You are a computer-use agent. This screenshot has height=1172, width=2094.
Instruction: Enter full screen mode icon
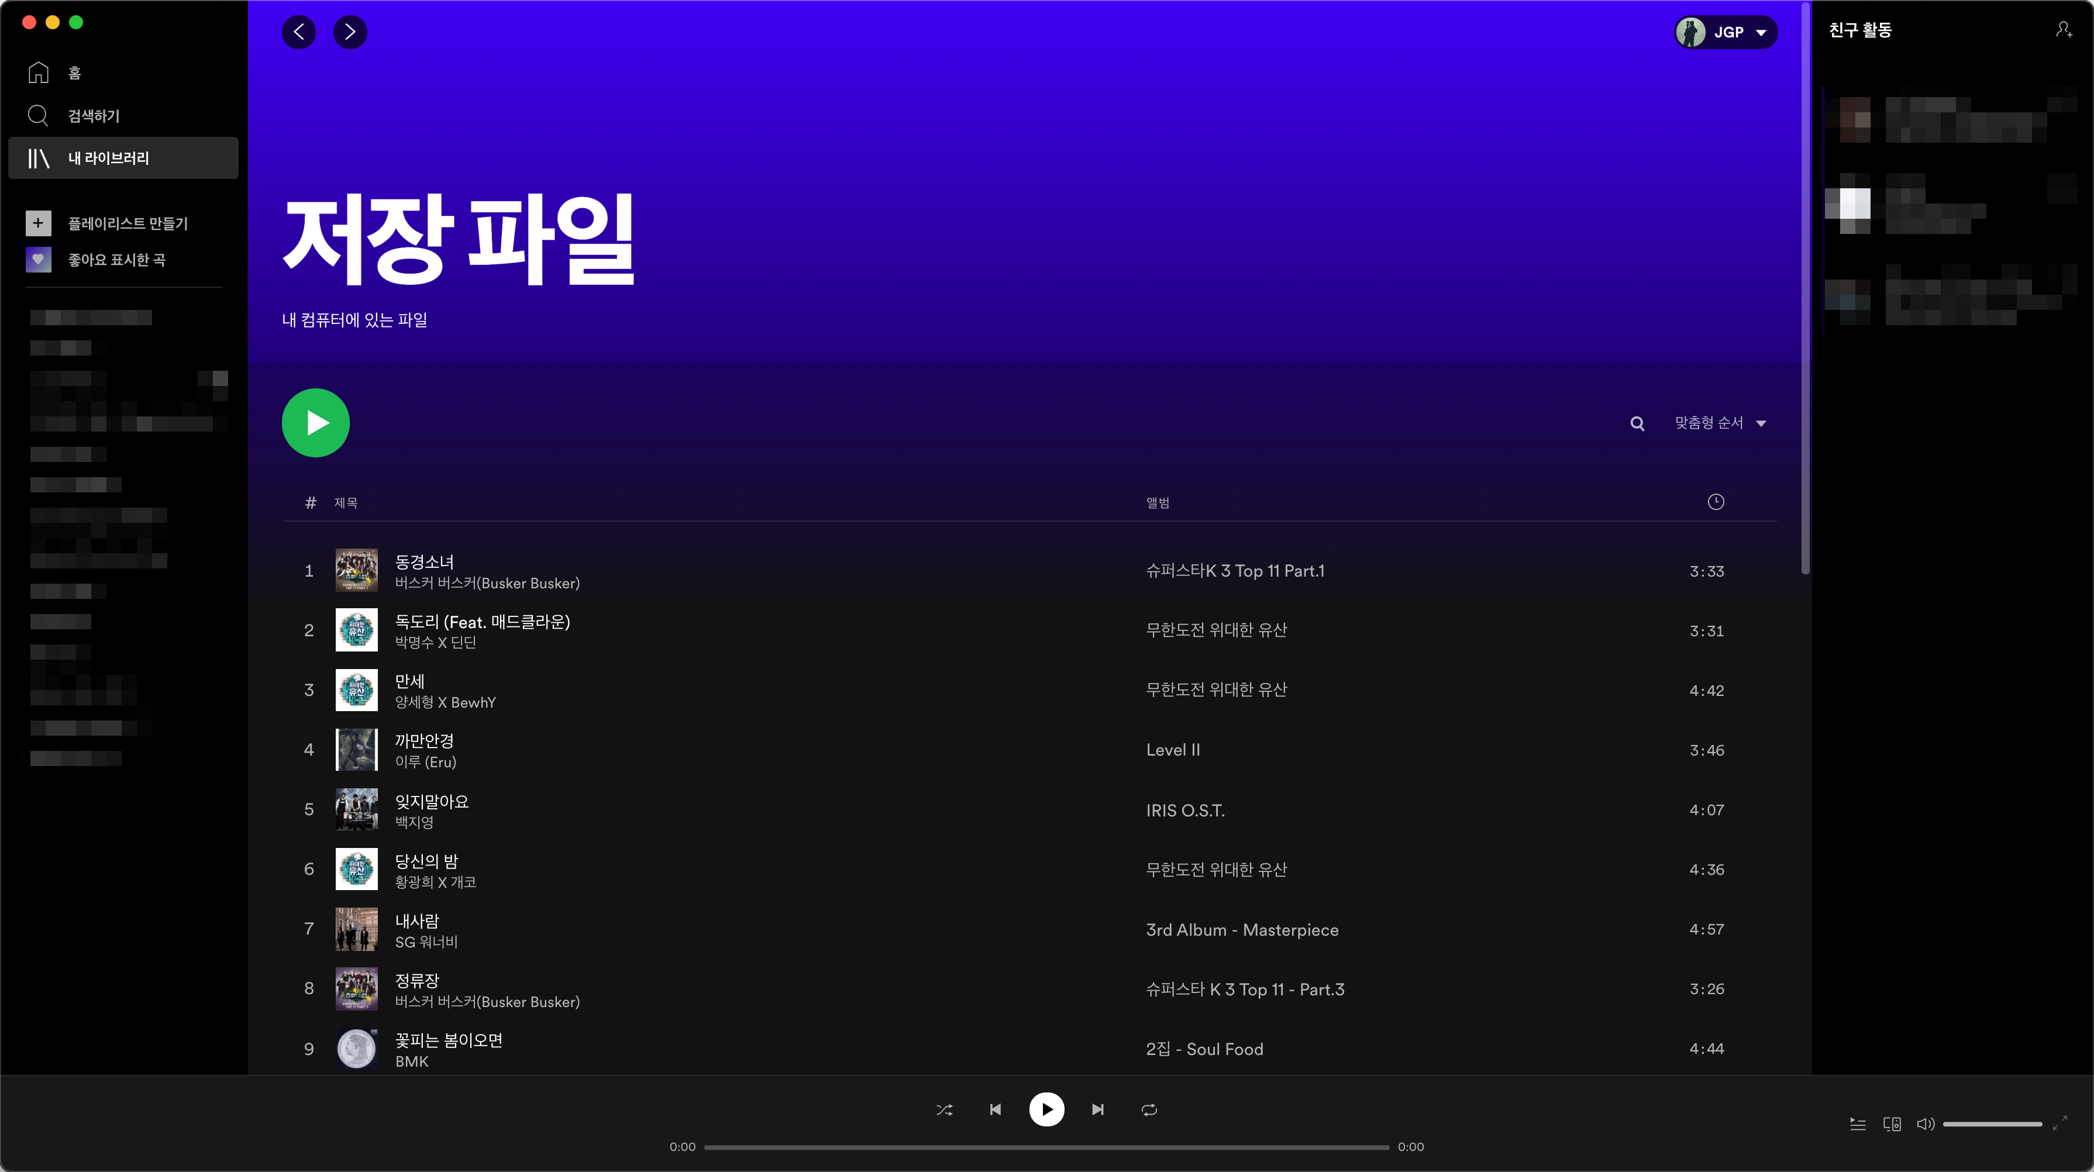(x=2059, y=1123)
